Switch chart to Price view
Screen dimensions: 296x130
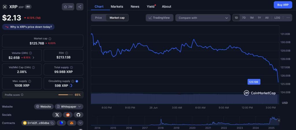(x=98, y=18)
